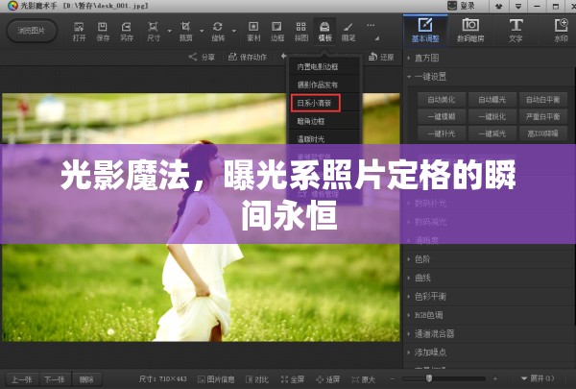
Task: Select the 旋转 rotate tool
Action: [218, 32]
